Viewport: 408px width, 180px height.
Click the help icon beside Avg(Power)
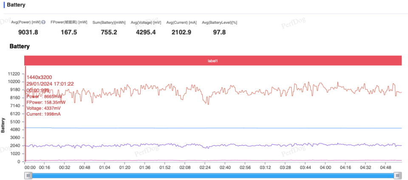(43, 22)
